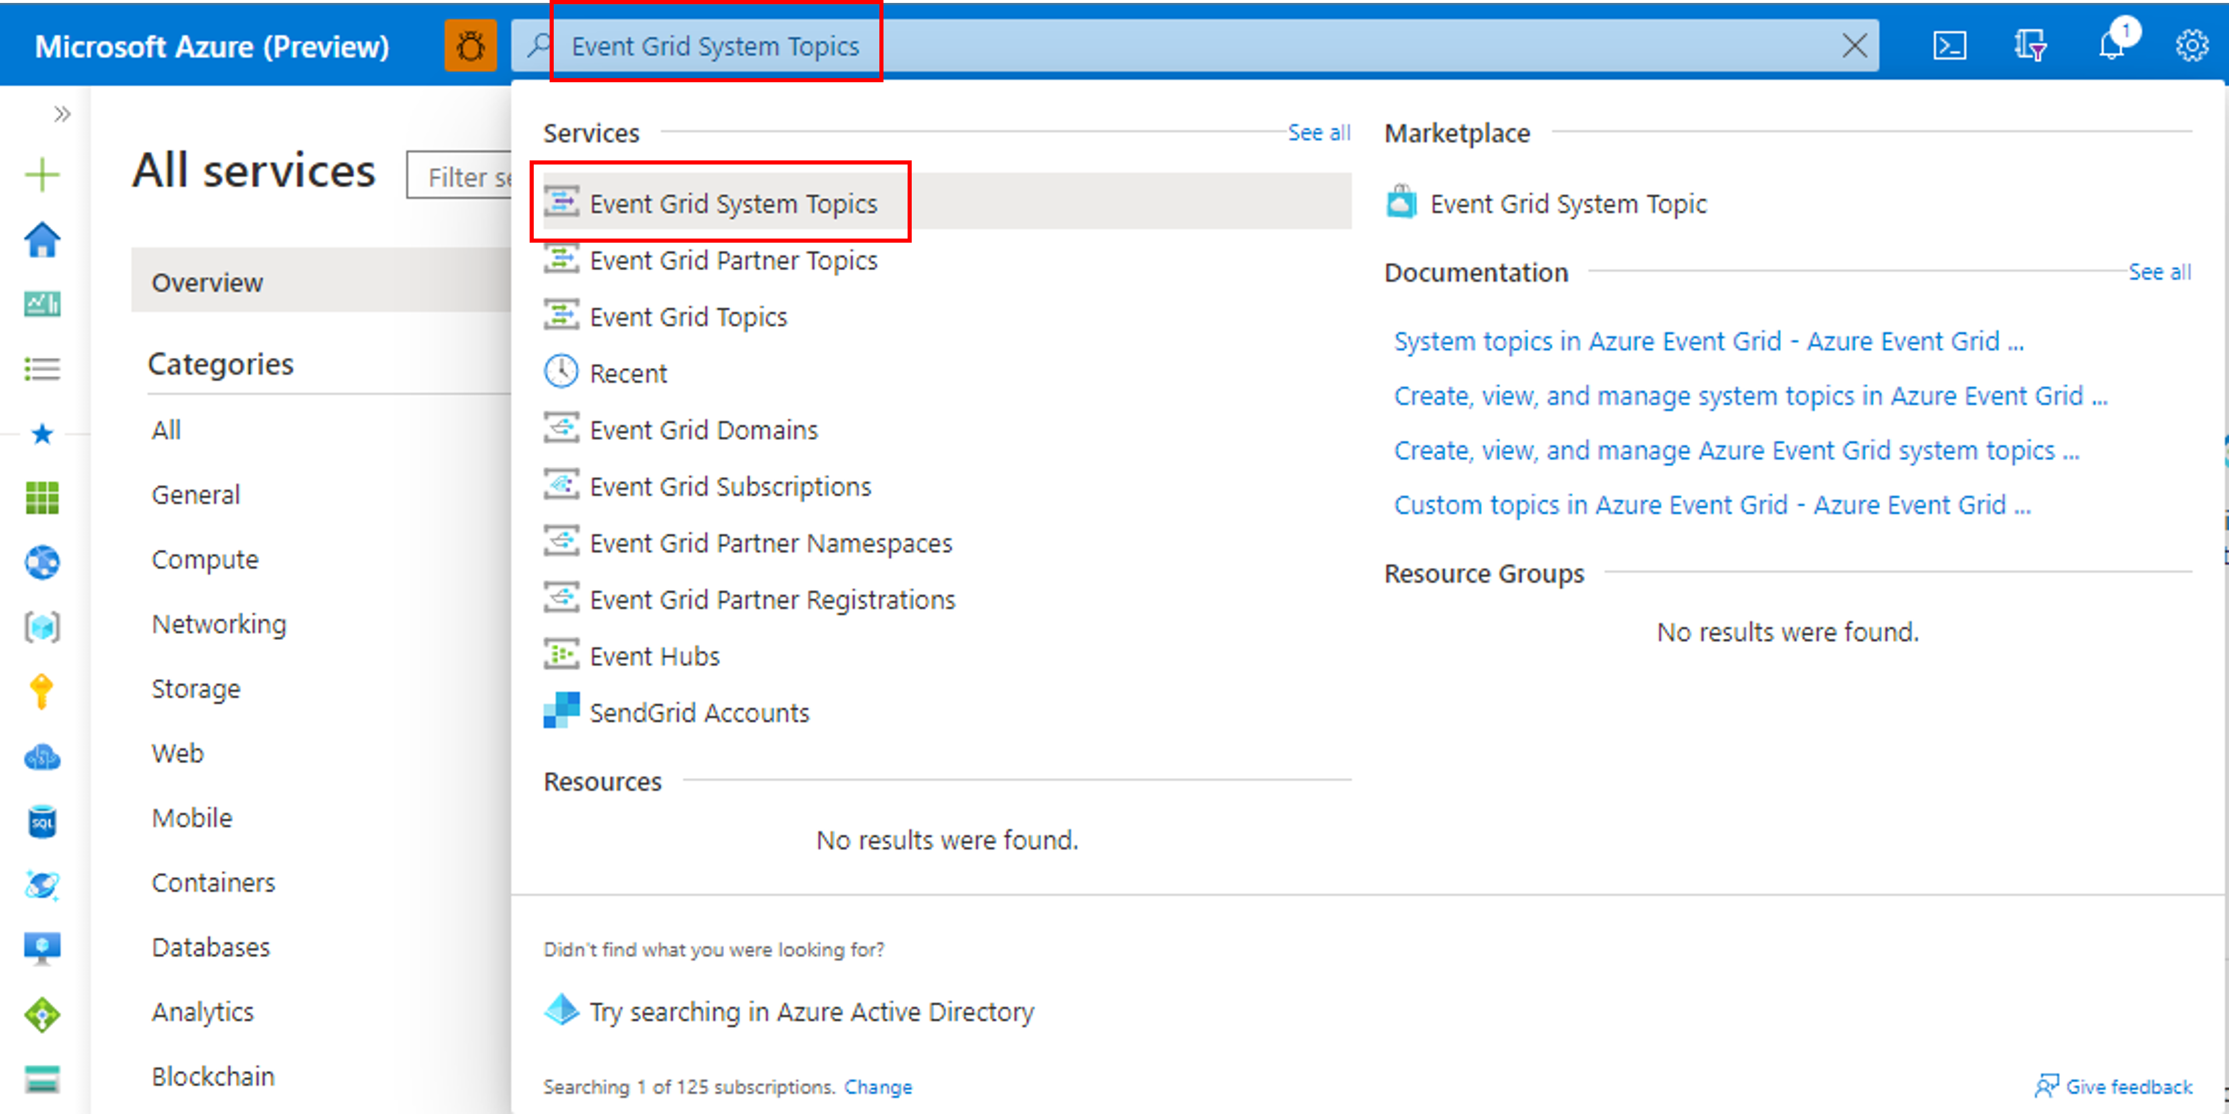Click the Event Grid Topics icon
The width and height of the screenshot is (2229, 1114).
pos(563,316)
